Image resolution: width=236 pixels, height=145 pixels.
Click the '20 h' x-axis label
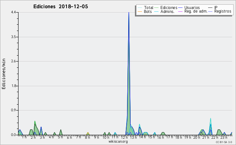click(x=197, y=137)
